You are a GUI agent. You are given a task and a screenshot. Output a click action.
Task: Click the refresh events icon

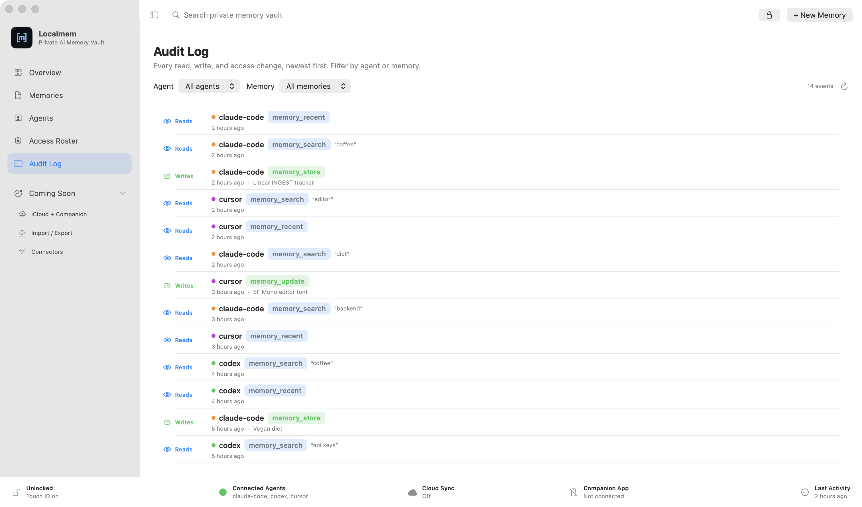pyautogui.click(x=844, y=86)
